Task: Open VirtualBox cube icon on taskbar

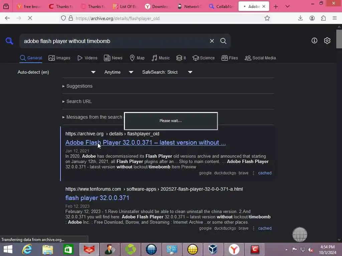Action: pos(213,249)
